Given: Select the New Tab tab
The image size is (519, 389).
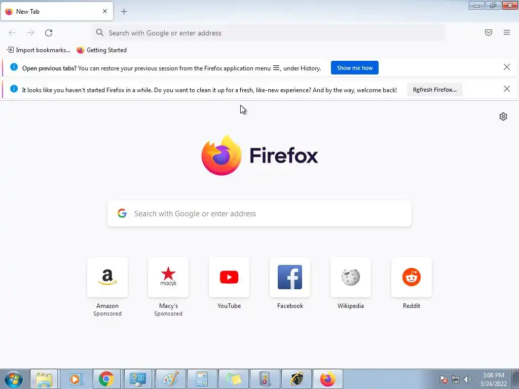Looking at the screenshot, I should (x=57, y=11).
